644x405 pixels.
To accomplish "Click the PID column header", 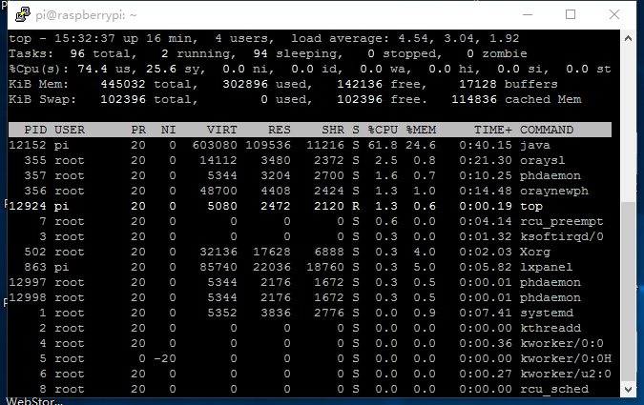I will (x=35, y=130).
